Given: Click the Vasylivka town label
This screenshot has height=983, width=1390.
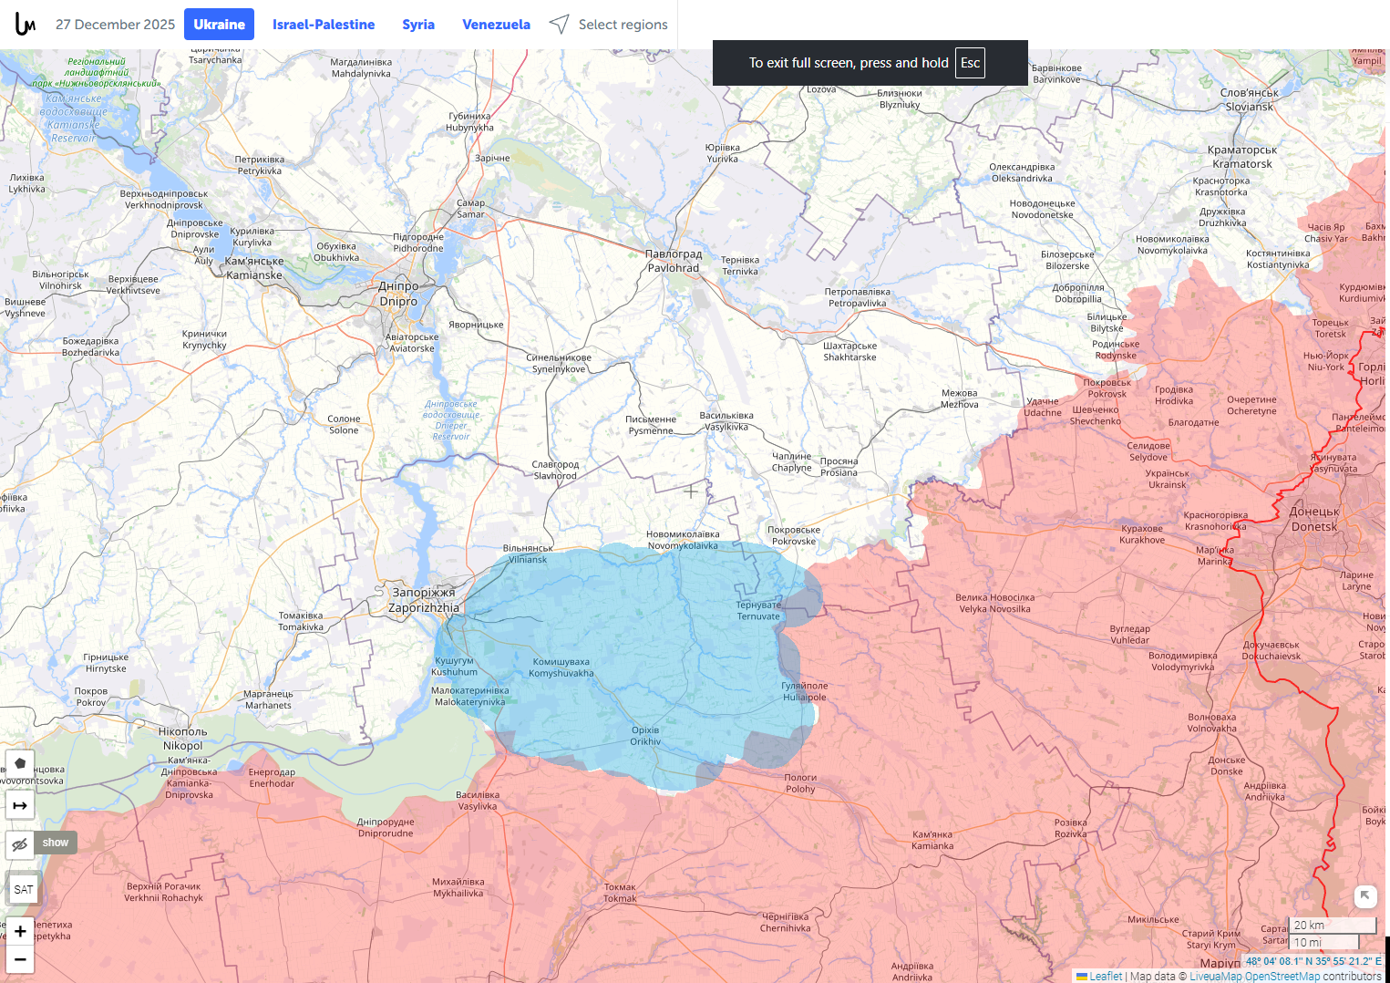Looking at the screenshot, I should click(x=478, y=800).
